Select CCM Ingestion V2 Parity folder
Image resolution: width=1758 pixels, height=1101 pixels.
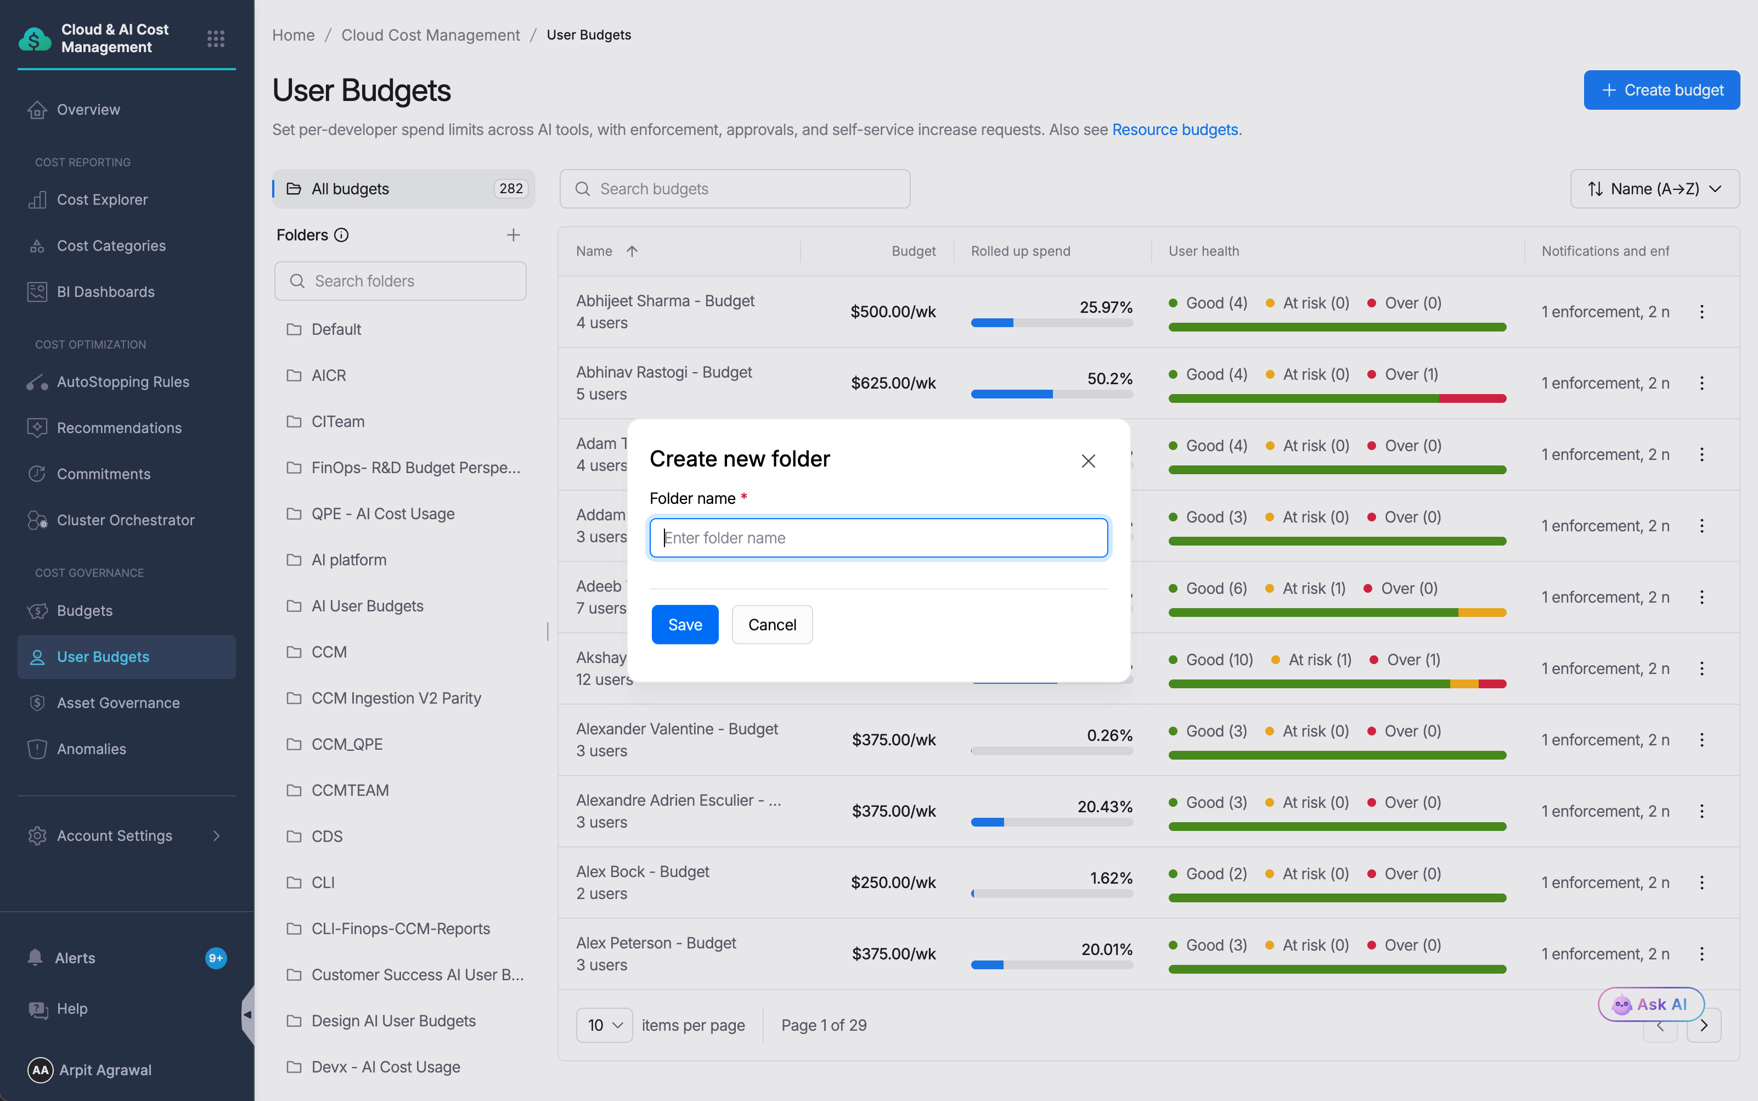coord(396,698)
